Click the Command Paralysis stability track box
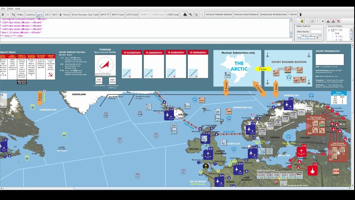Viewport: 355px width, 200px height. tap(41, 67)
